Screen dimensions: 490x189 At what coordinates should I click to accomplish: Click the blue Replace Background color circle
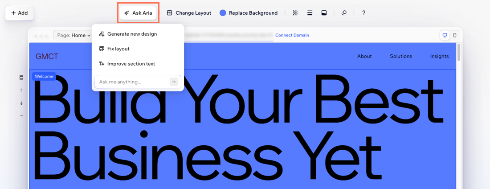pyautogui.click(x=223, y=13)
